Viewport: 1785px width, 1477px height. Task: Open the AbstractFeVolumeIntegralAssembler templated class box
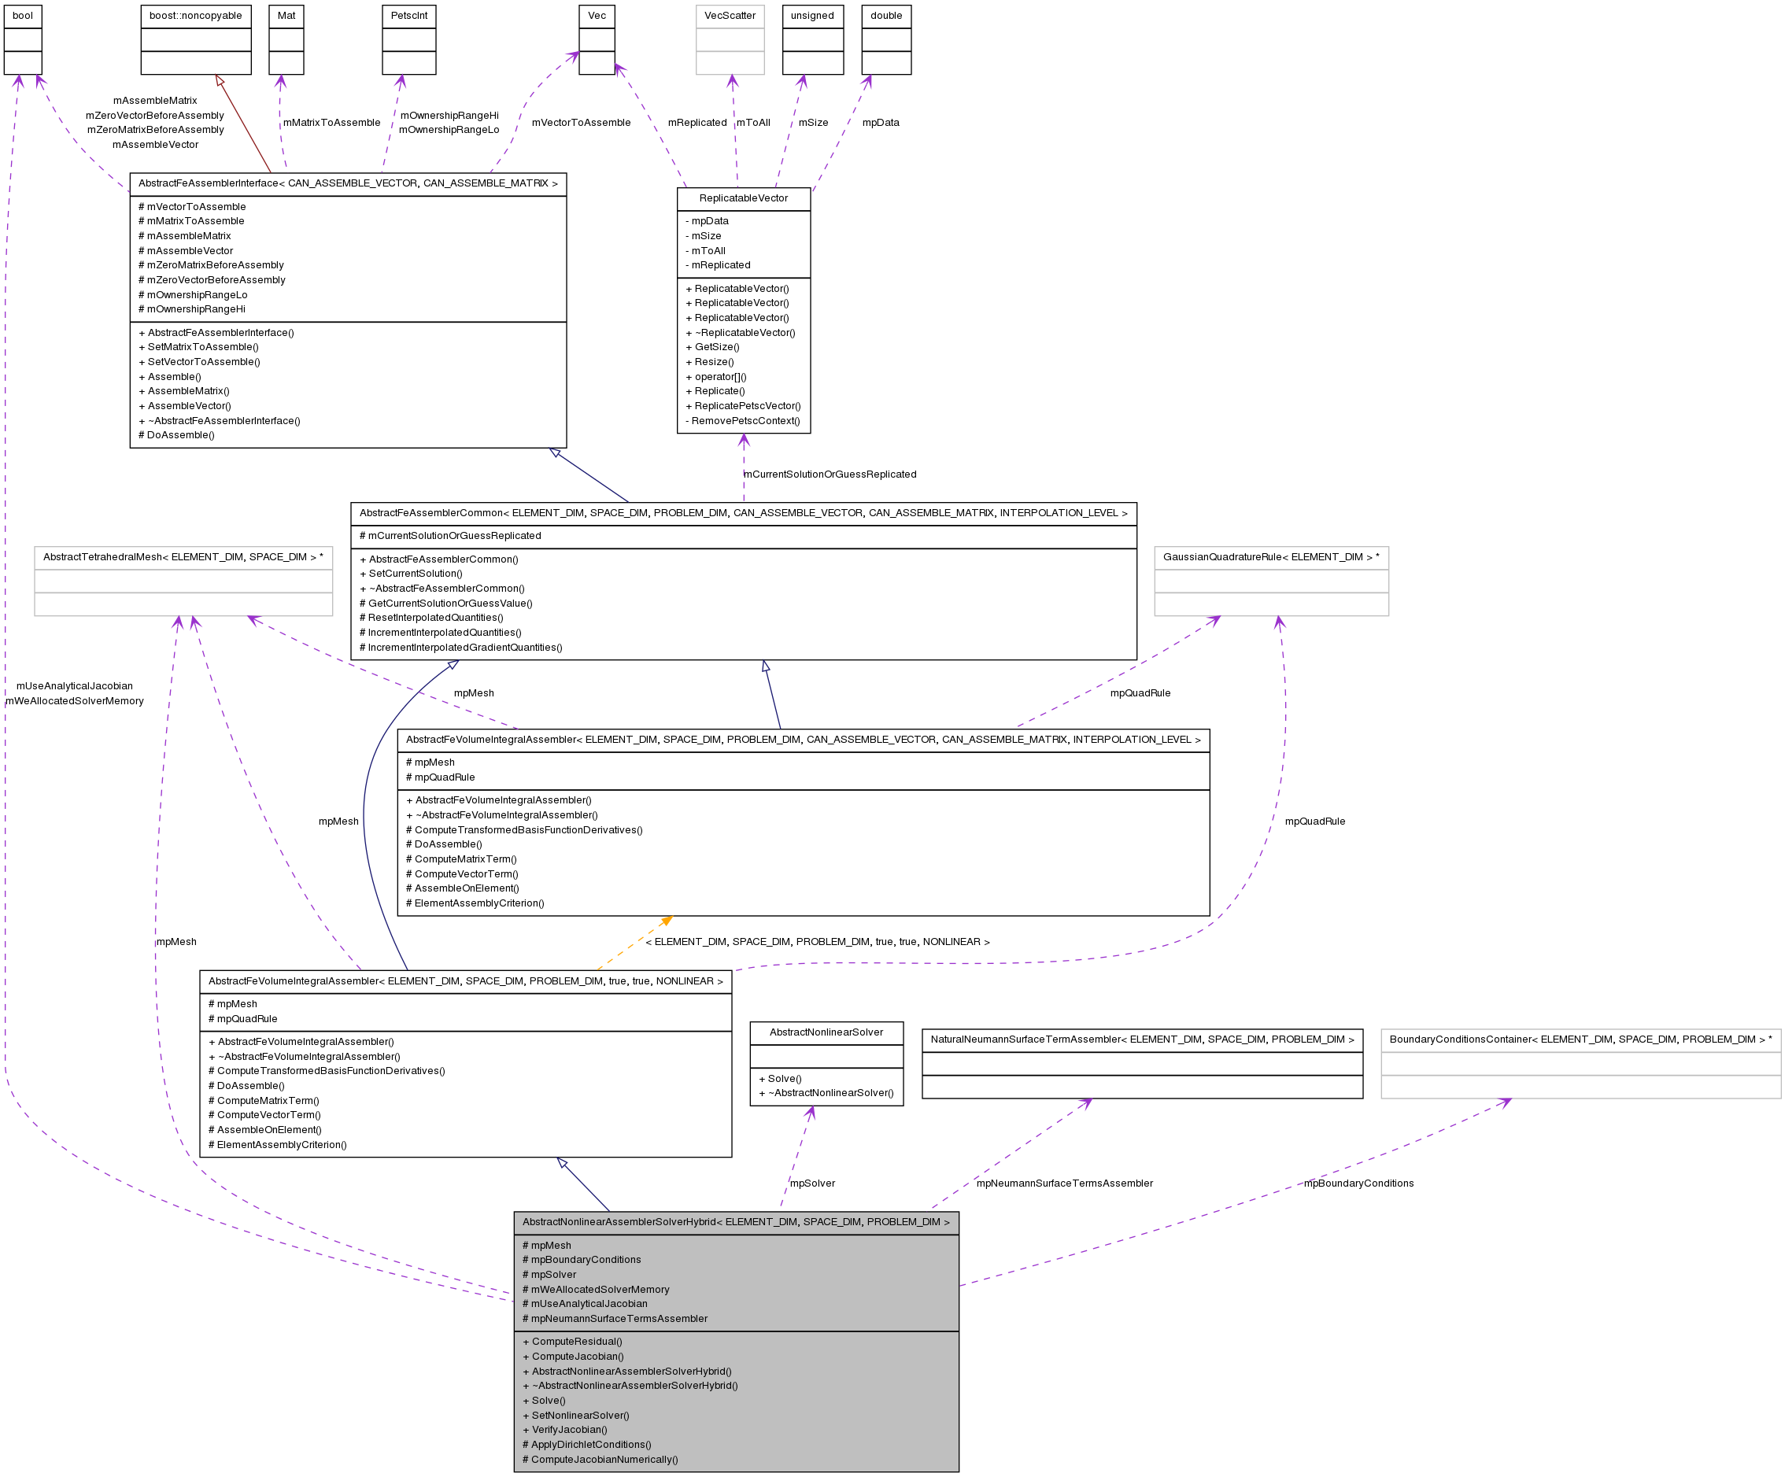tap(804, 740)
